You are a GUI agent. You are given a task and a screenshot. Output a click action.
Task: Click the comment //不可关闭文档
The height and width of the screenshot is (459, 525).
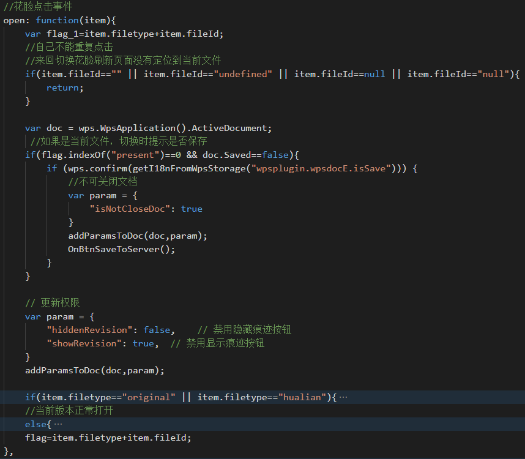tap(102, 182)
